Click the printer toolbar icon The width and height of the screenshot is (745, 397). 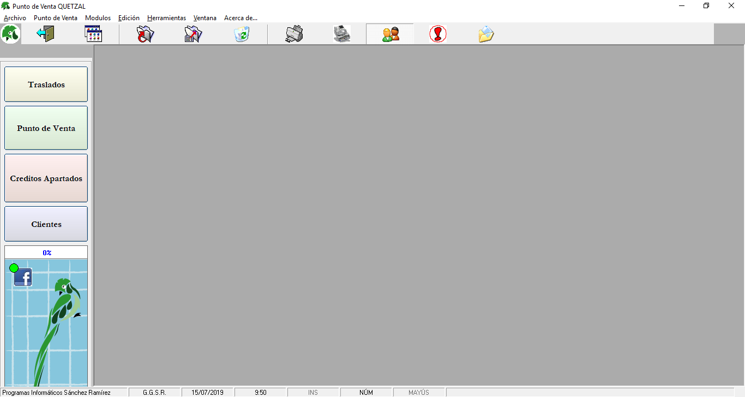[294, 34]
